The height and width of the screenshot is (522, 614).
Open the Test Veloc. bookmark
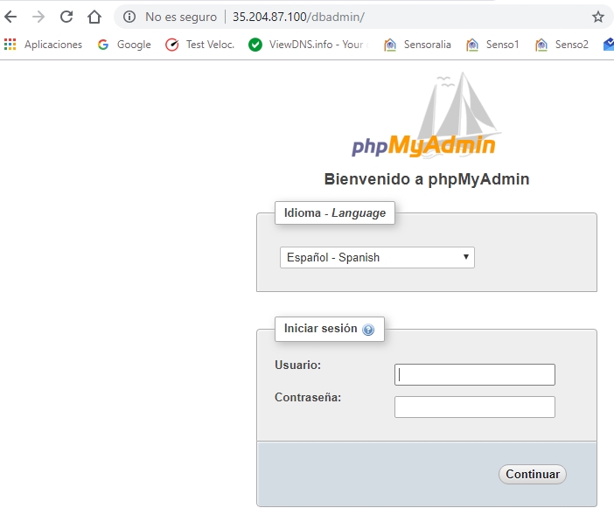[199, 45]
